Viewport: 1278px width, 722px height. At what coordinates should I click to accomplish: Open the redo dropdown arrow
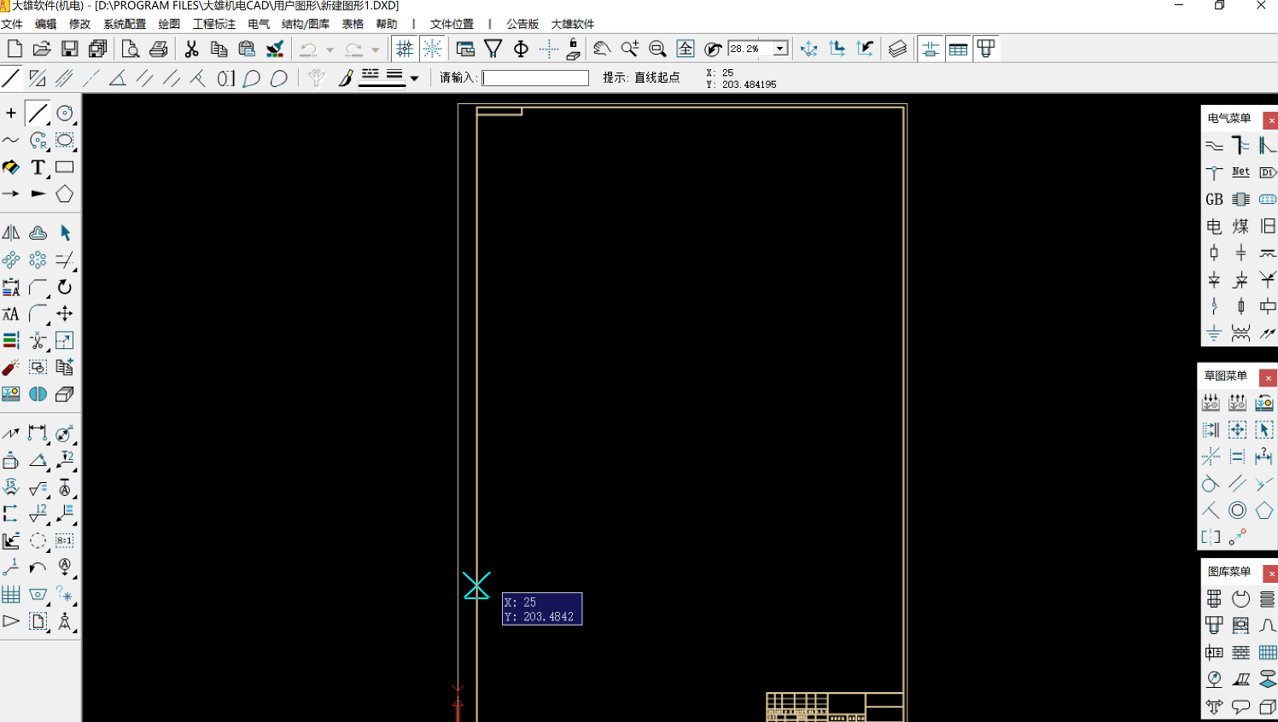click(374, 49)
